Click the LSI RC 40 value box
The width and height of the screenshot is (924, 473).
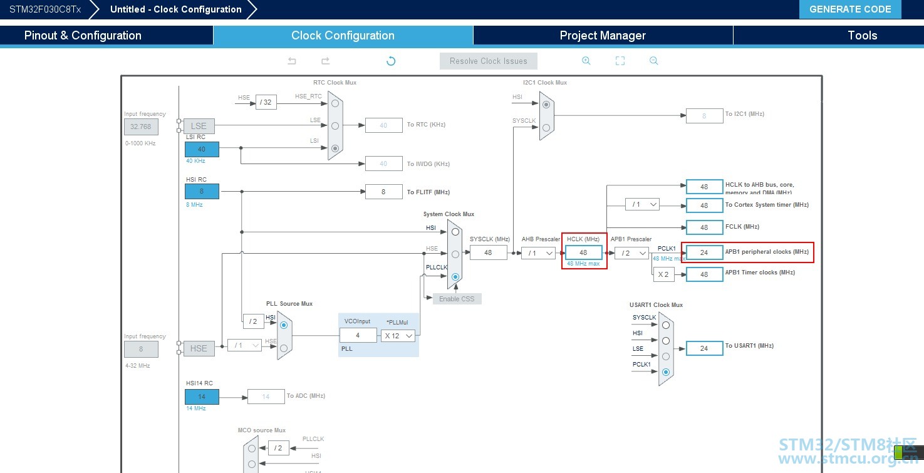(202, 149)
